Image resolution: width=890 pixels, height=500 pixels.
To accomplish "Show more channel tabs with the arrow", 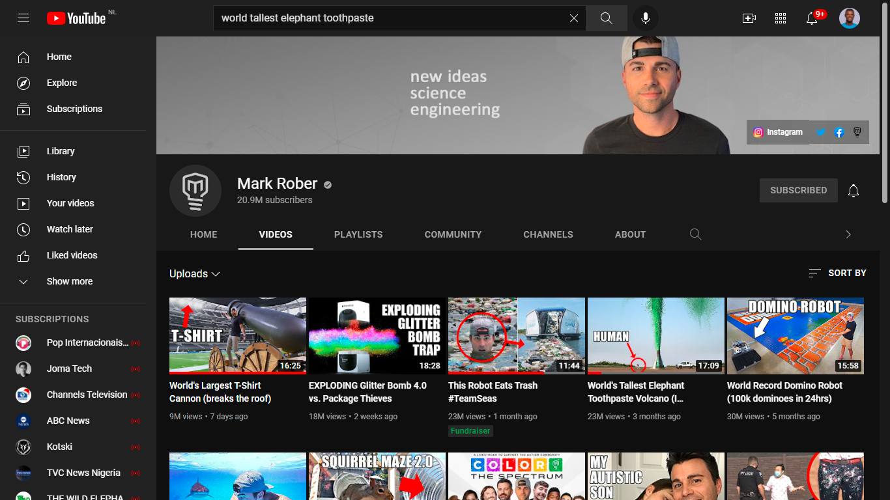I will click(x=848, y=234).
